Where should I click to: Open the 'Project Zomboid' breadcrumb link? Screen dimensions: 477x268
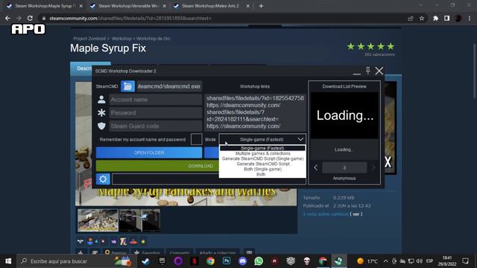pyautogui.click(x=89, y=39)
